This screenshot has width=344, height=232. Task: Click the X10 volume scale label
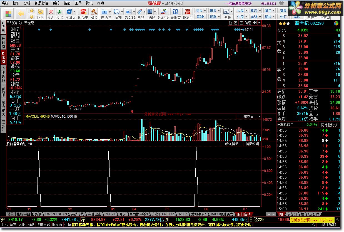(265, 139)
